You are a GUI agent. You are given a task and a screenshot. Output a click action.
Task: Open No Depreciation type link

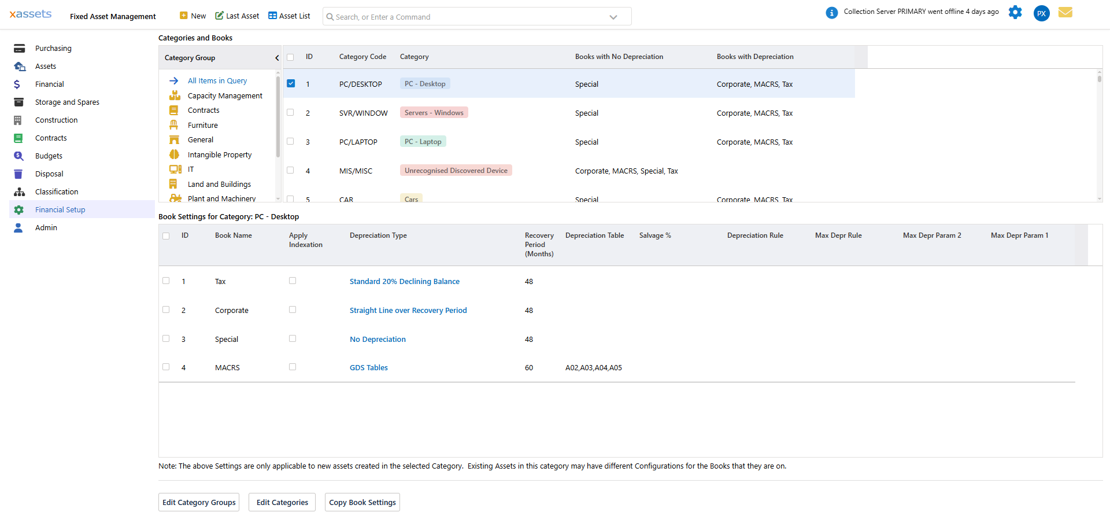(378, 340)
